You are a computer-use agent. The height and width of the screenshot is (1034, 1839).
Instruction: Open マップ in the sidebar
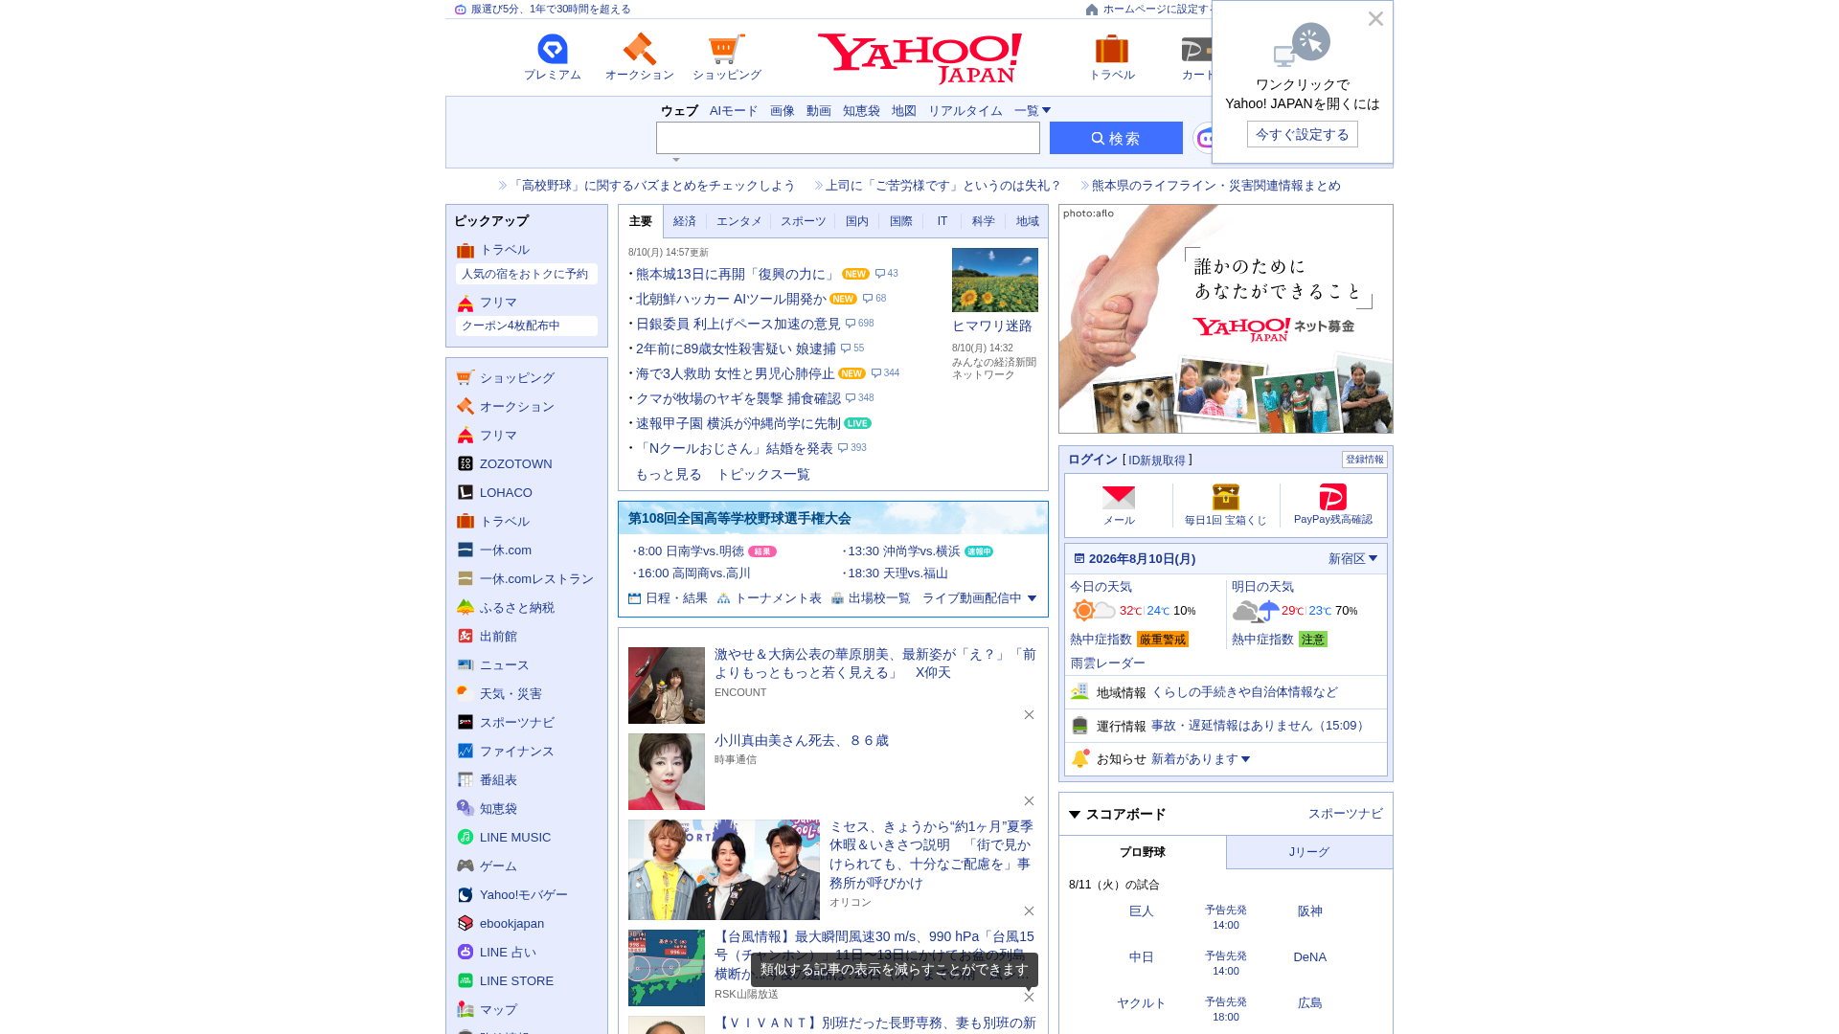498,1009
